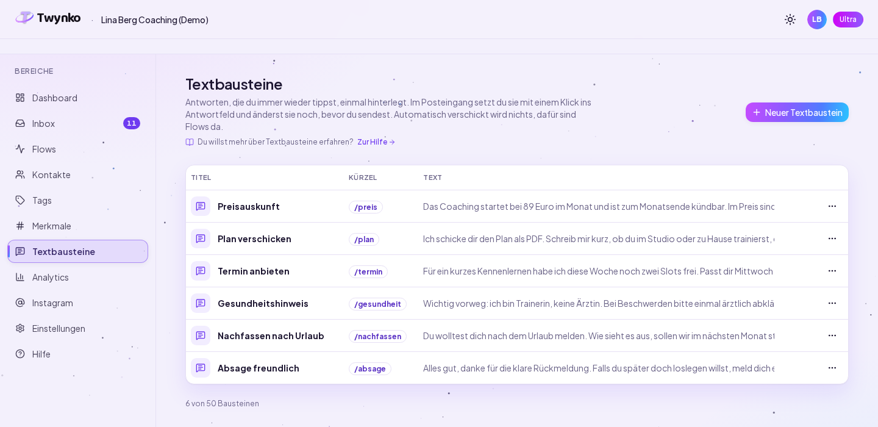This screenshot has height=427, width=878.
Task: Click the /absage shortcut chip
Action: point(370,368)
